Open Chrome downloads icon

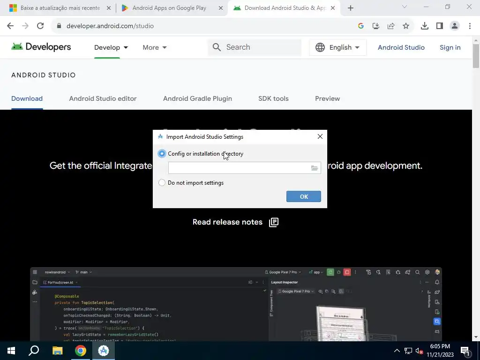click(425, 26)
